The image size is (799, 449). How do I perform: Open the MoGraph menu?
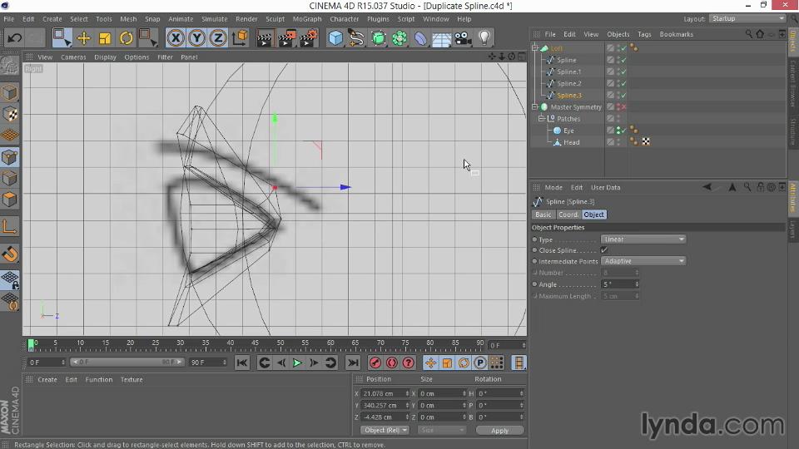(307, 19)
